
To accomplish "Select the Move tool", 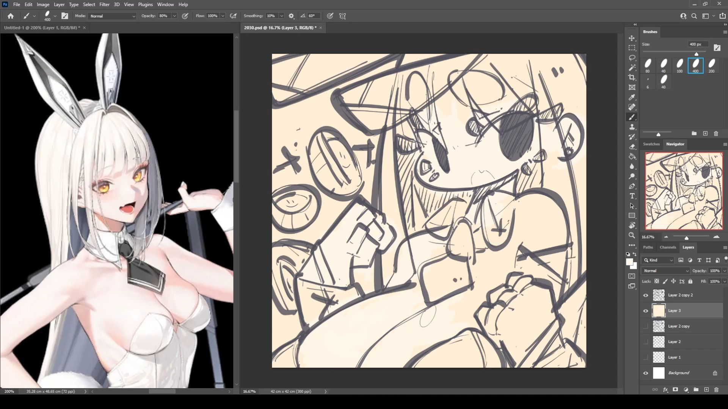I will click(632, 38).
